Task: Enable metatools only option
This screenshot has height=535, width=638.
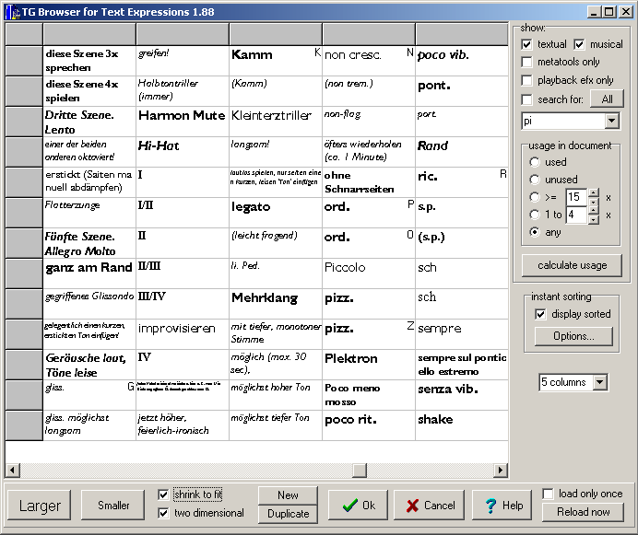Action: (526, 62)
